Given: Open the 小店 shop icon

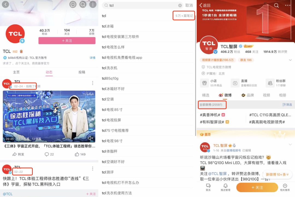Looking at the screenshot, I should pyautogui.click(x=205, y=83).
